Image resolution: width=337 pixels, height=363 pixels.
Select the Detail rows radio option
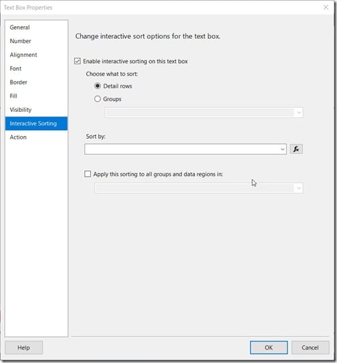coord(98,86)
